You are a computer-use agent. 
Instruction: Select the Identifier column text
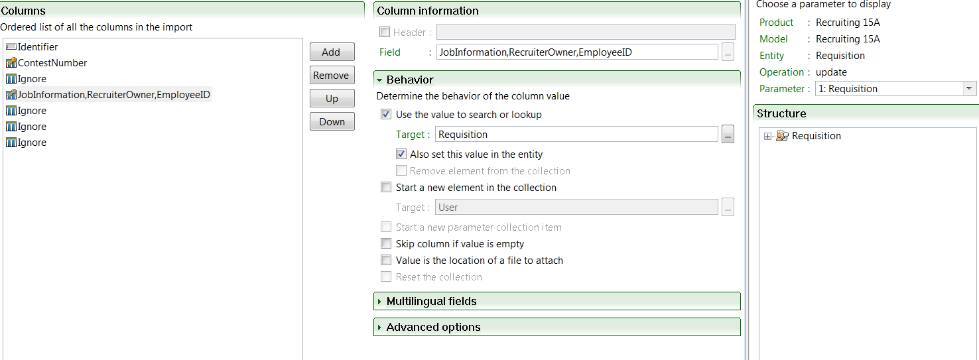click(38, 47)
